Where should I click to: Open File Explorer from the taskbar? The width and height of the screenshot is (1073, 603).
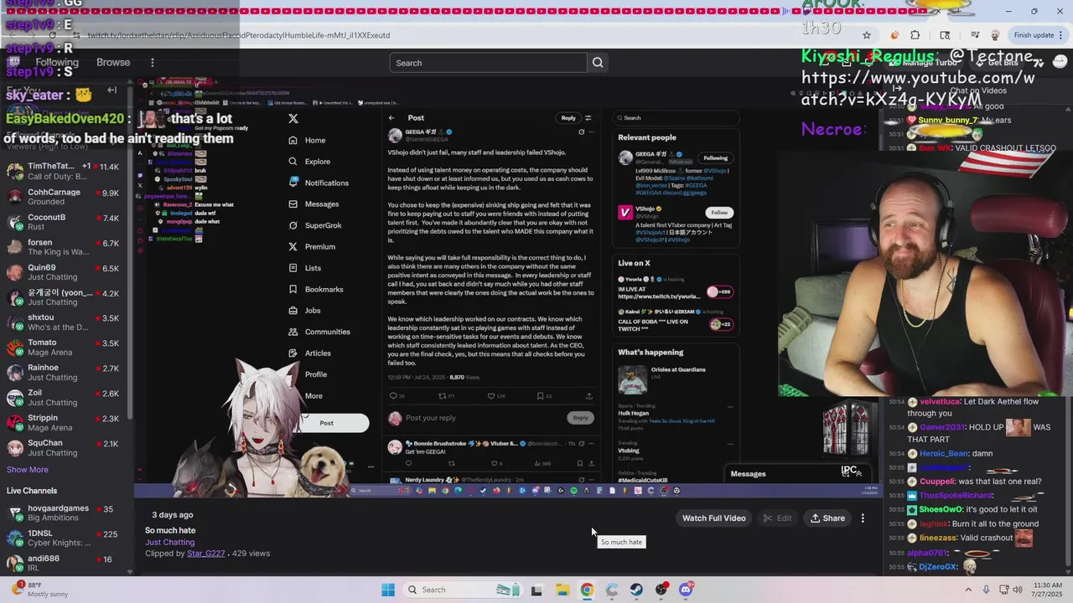tap(562, 590)
